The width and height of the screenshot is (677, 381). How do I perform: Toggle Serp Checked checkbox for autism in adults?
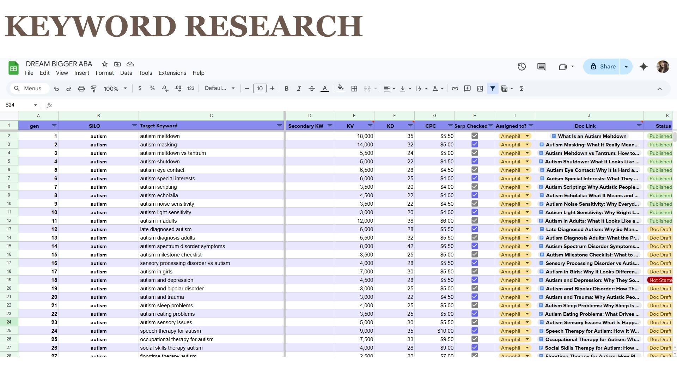tap(475, 220)
